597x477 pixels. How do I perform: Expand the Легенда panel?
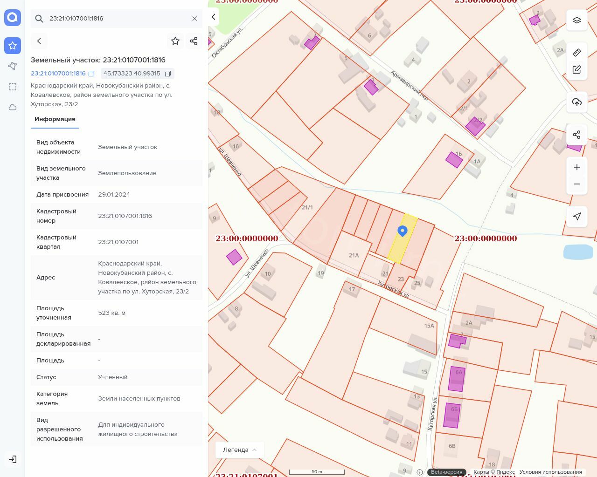(x=240, y=450)
